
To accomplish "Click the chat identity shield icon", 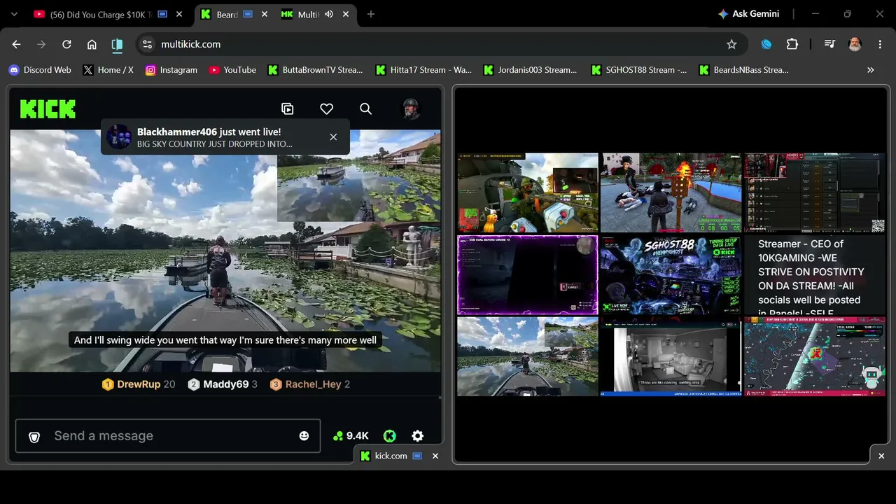I will (x=34, y=437).
